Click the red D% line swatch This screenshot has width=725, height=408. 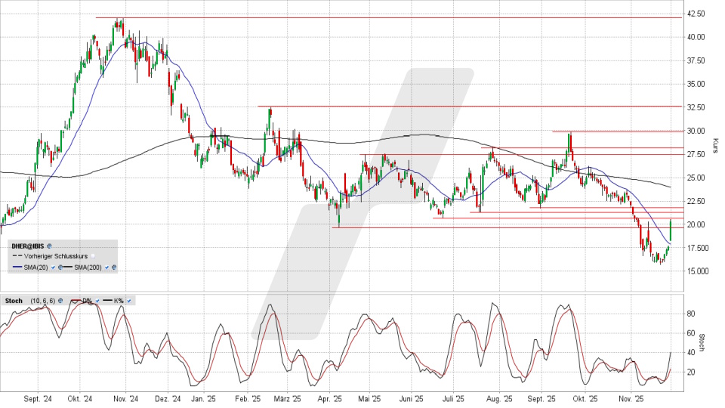coord(76,301)
